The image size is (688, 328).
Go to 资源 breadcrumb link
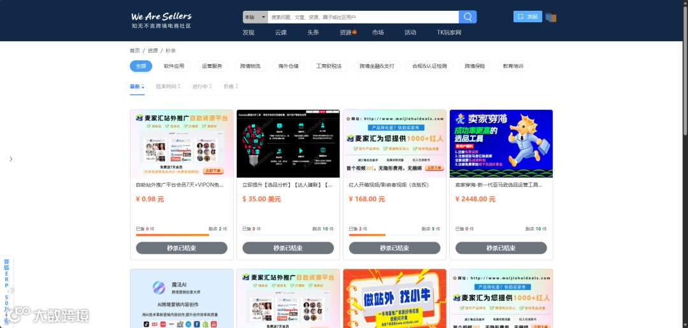[x=153, y=51]
